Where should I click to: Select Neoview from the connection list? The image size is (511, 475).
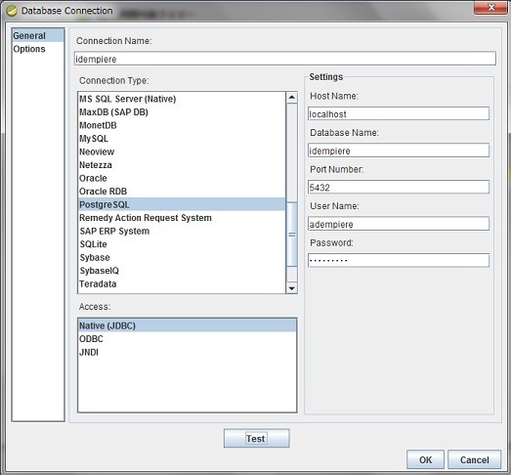click(x=182, y=151)
